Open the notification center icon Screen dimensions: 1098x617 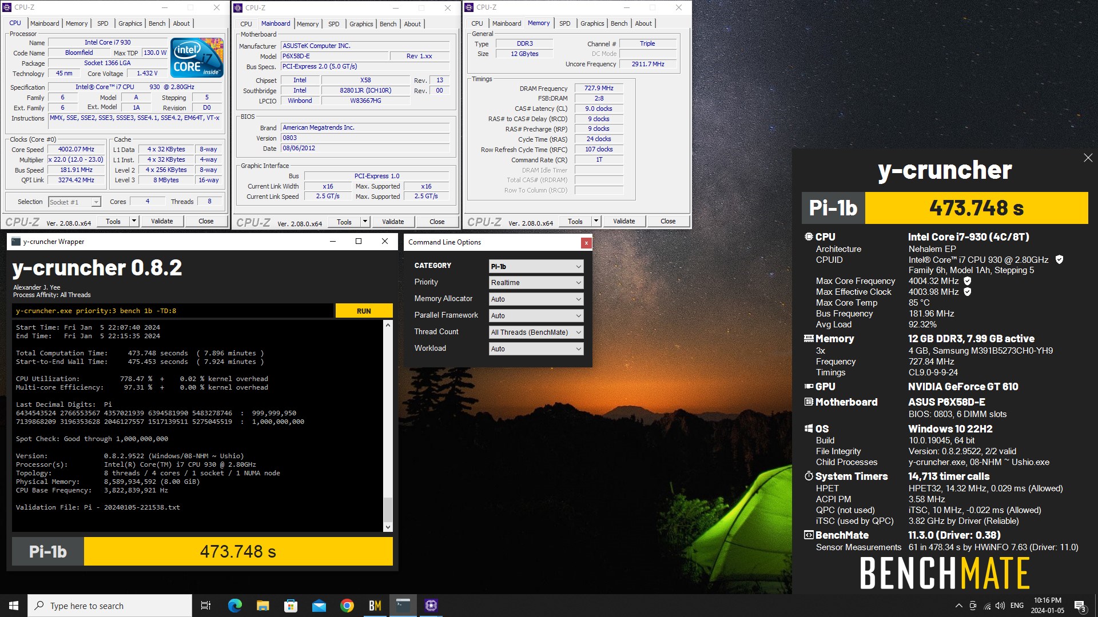pyautogui.click(x=1080, y=606)
